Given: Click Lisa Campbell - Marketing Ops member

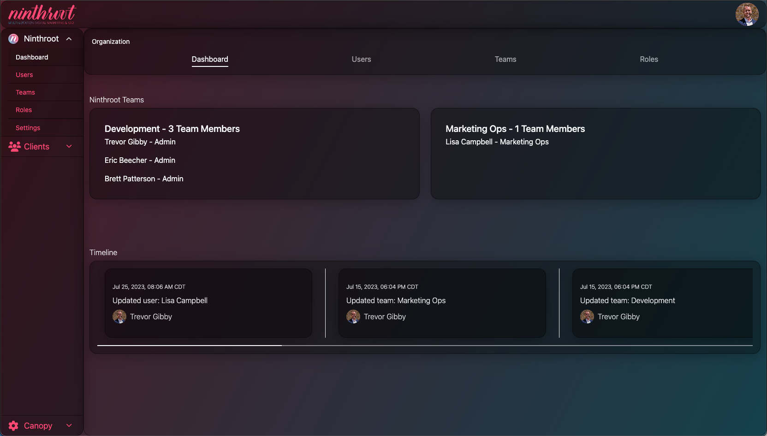Looking at the screenshot, I should [x=497, y=142].
